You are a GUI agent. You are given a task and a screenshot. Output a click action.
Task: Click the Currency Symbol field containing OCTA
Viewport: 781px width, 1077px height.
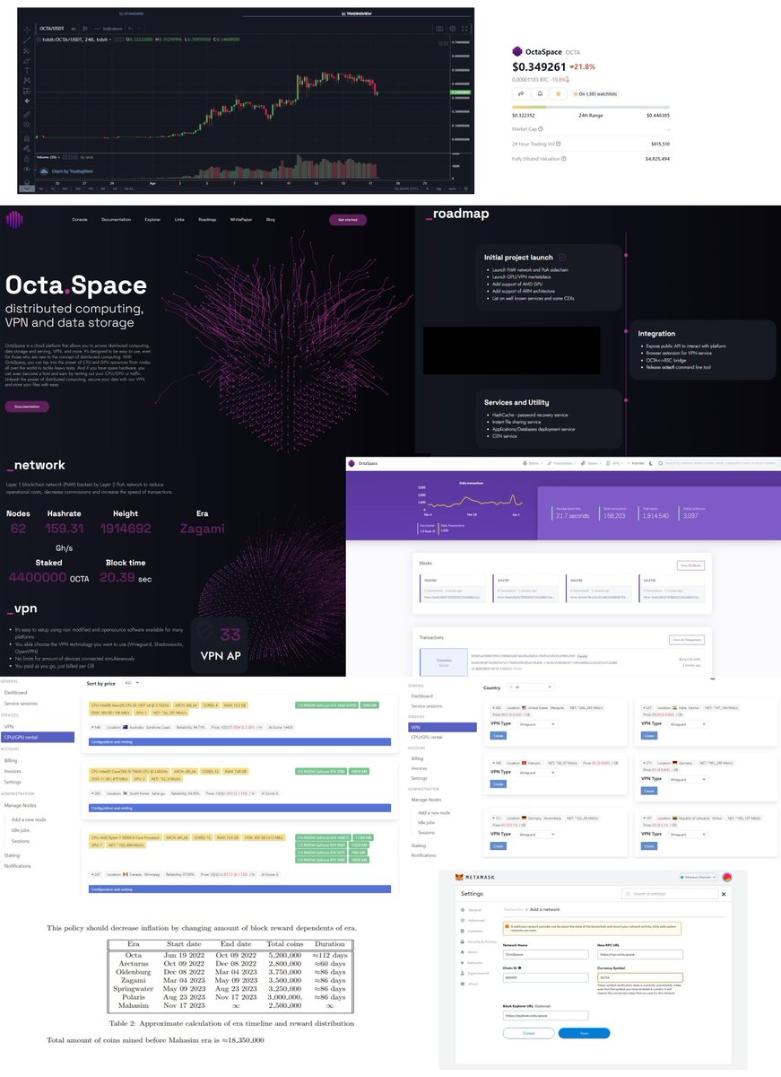[640, 977]
